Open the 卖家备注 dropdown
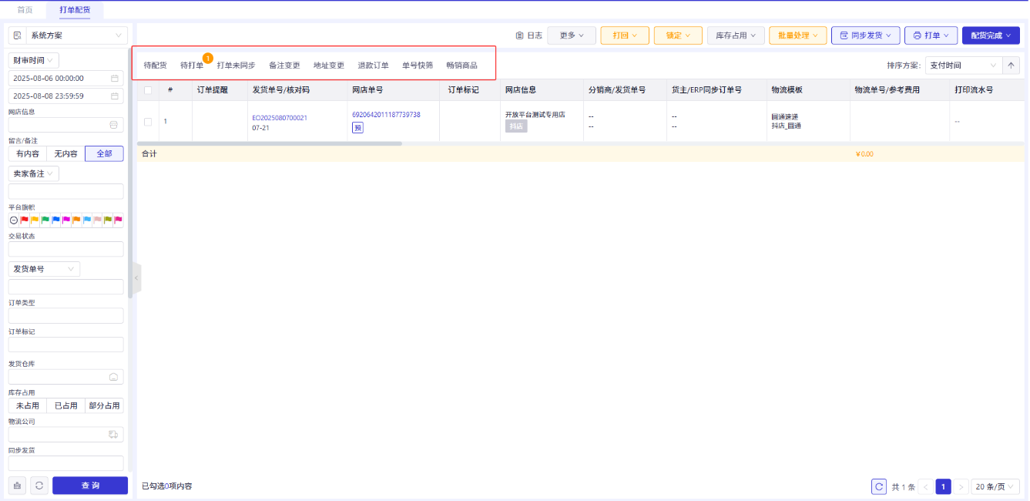This screenshot has width=1030, height=501. coord(33,174)
